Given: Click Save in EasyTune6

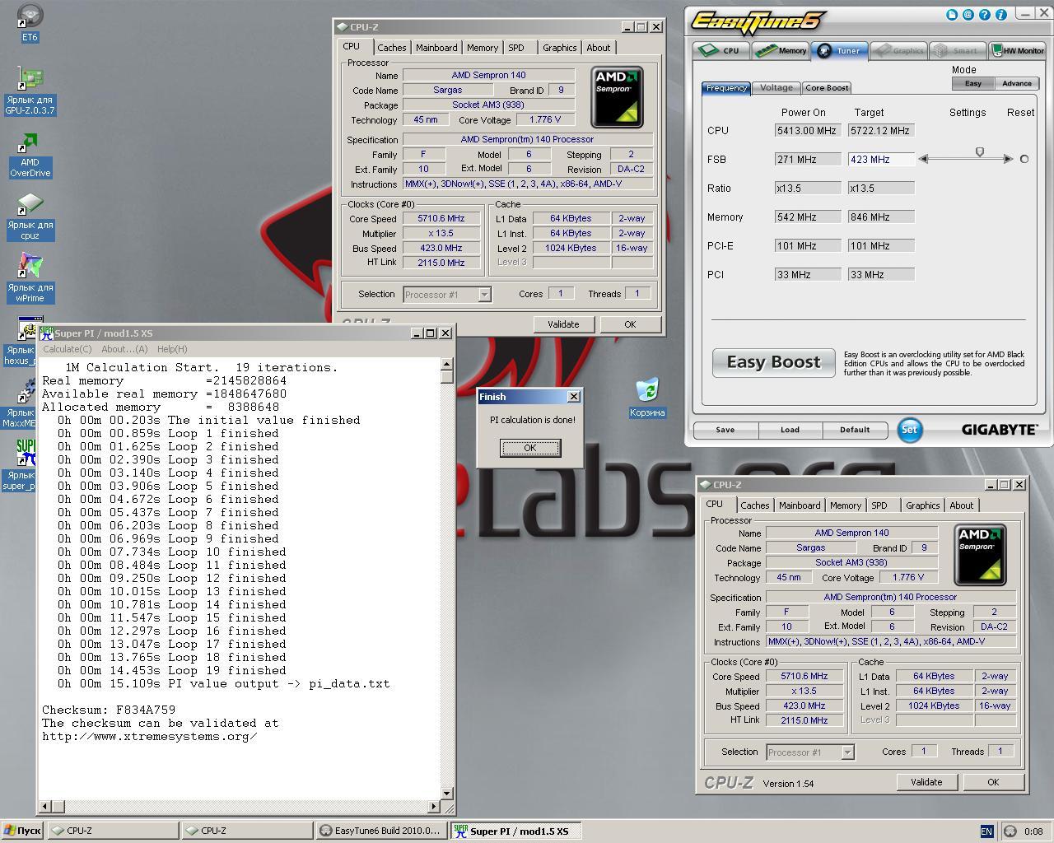Looking at the screenshot, I should tap(725, 430).
